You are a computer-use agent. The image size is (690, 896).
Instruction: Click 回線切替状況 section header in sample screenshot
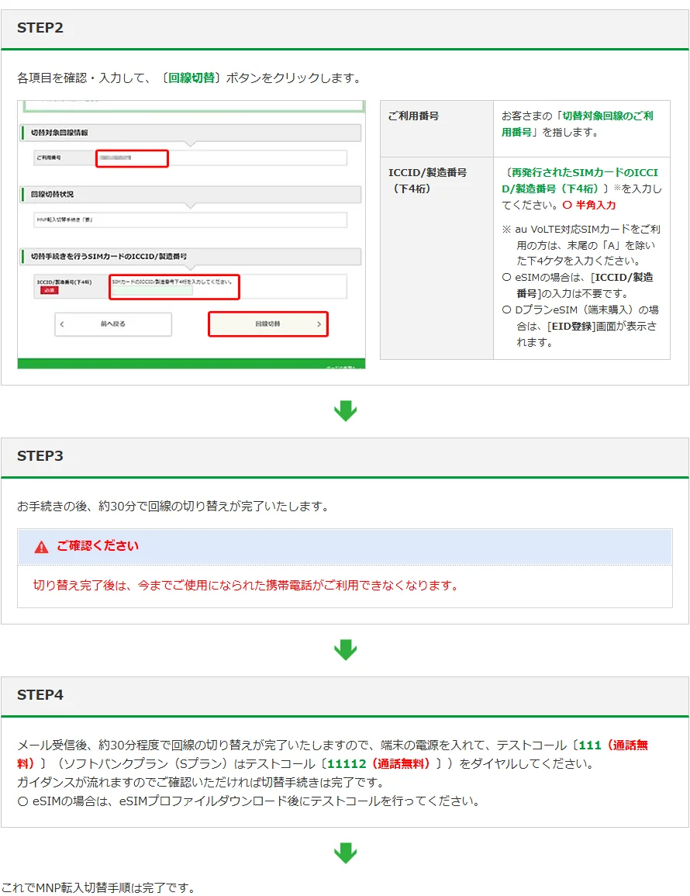click(x=191, y=194)
